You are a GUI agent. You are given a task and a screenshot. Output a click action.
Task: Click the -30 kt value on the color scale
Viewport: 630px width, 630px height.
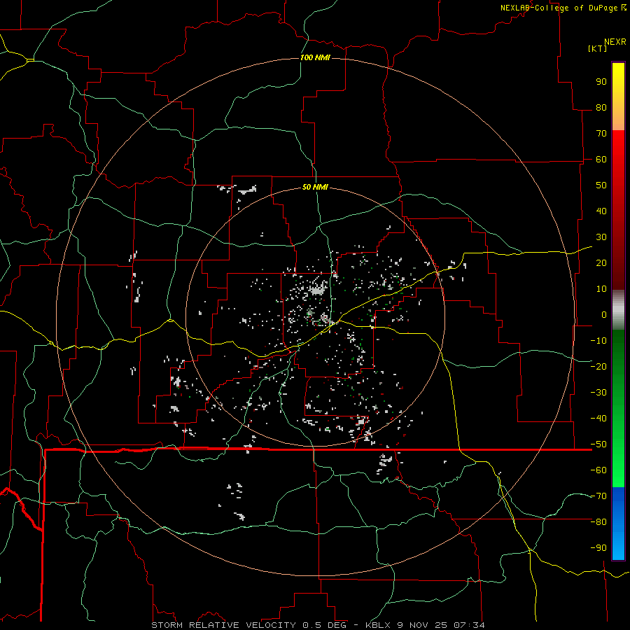(x=598, y=393)
